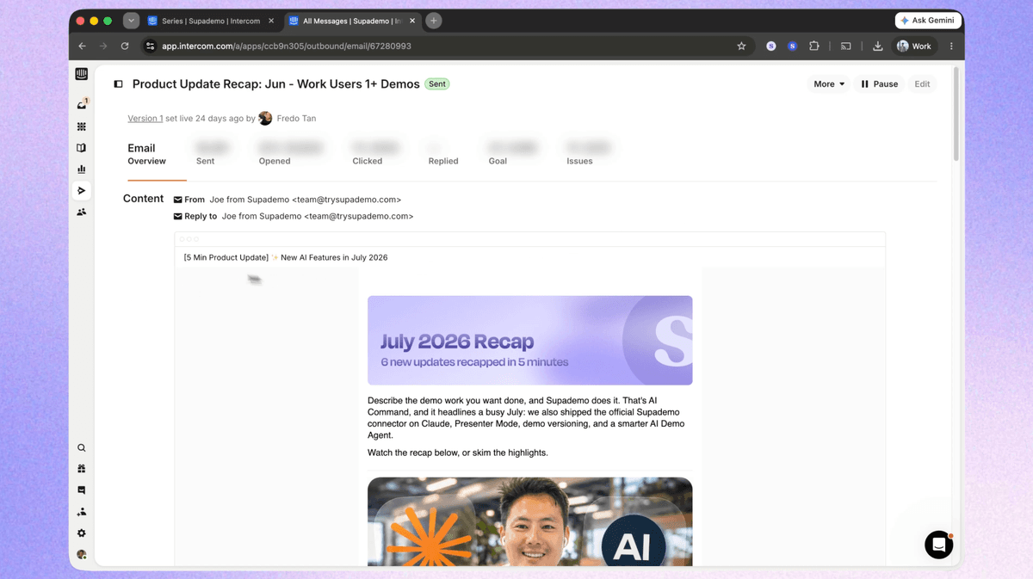Go forward with browser forward arrow
This screenshot has width=1033, height=579.
(103, 46)
